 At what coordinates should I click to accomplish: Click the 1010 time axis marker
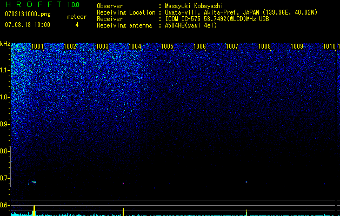[329, 46]
